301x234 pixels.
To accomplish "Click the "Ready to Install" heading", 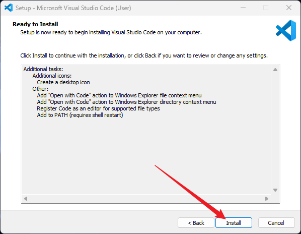I will 35,24.
